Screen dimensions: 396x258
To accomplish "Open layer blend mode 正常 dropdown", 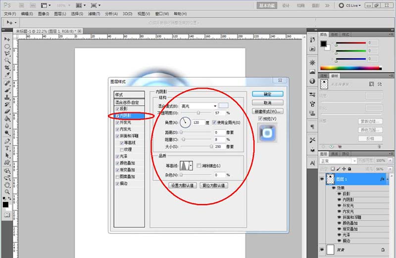I will [338, 161].
